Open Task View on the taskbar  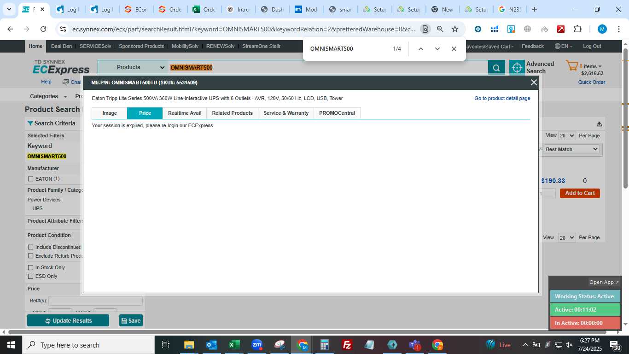pyautogui.click(x=166, y=345)
